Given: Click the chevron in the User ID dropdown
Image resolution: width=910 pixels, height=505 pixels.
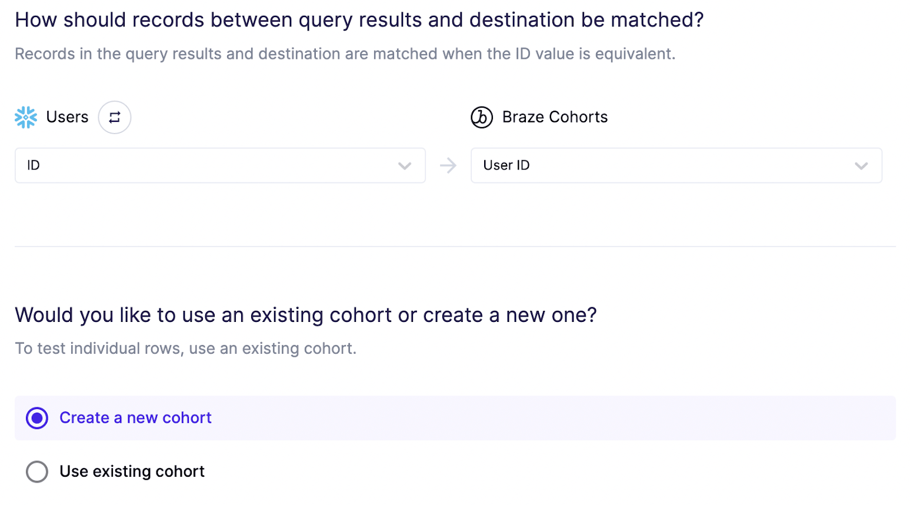Looking at the screenshot, I should [x=861, y=166].
